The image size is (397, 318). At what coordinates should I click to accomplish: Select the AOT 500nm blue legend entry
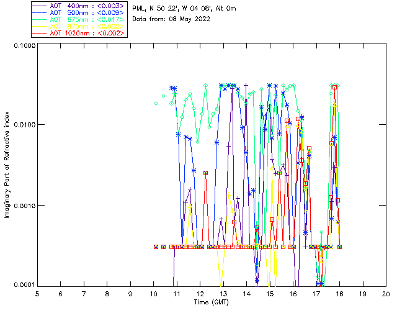click(79, 12)
